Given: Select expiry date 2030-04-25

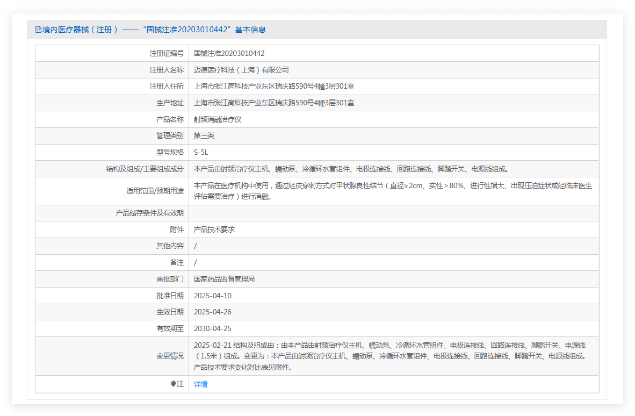Looking at the screenshot, I should [x=213, y=328].
